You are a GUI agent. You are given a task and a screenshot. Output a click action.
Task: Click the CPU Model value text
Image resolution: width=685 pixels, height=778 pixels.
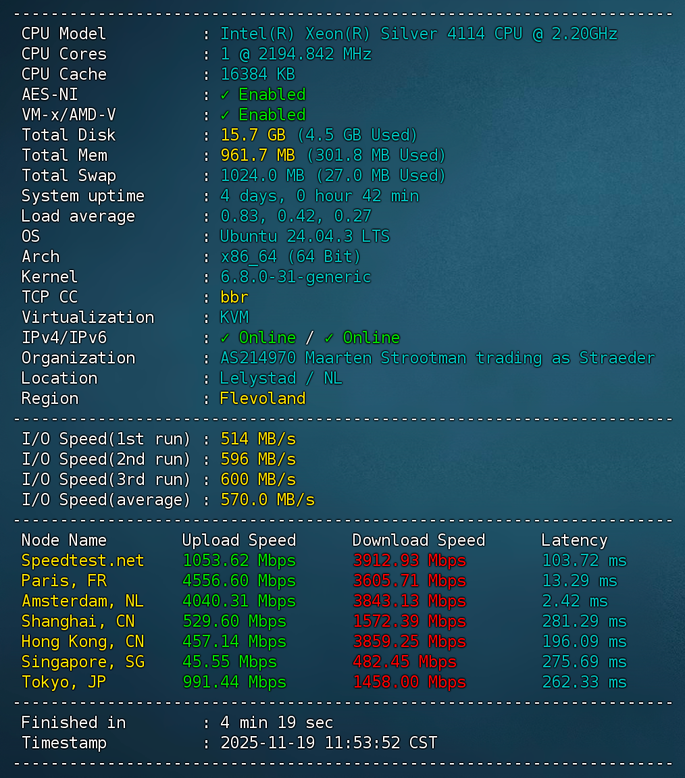click(x=419, y=34)
